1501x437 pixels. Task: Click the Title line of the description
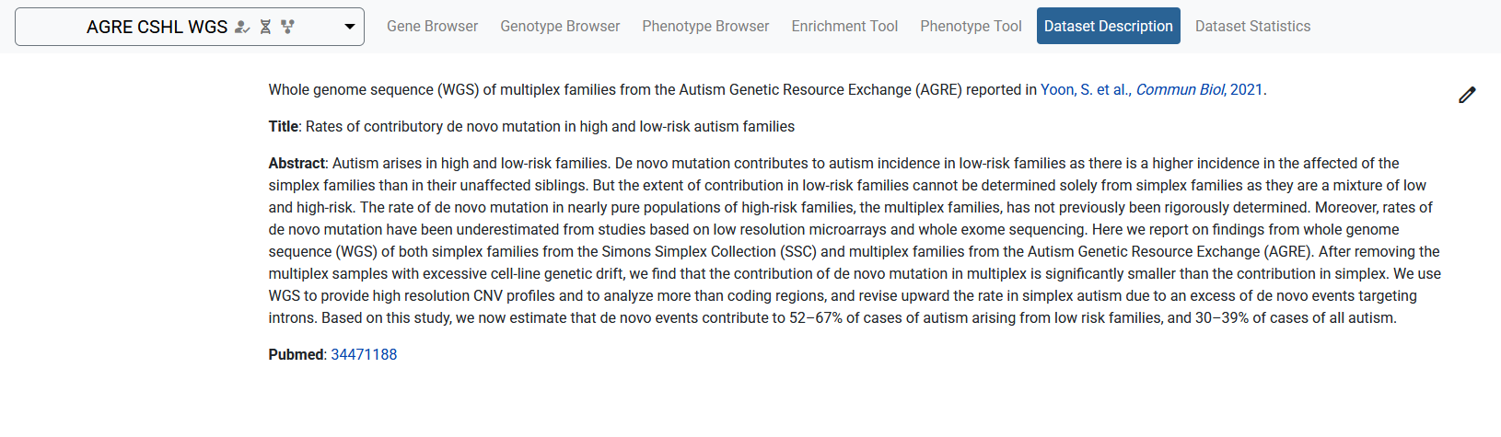click(531, 126)
